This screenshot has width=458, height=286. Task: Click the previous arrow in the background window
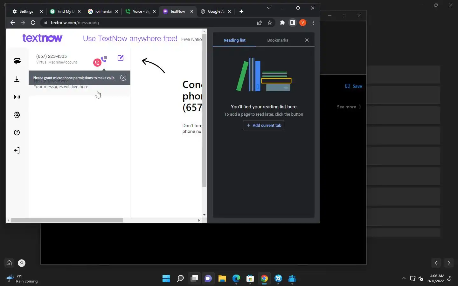coord(436,263)
